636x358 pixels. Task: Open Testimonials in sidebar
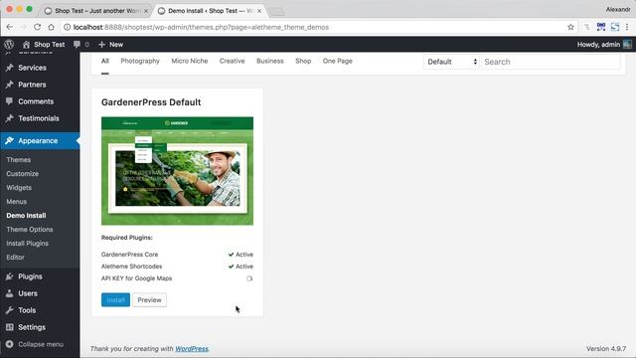(40, 118)
